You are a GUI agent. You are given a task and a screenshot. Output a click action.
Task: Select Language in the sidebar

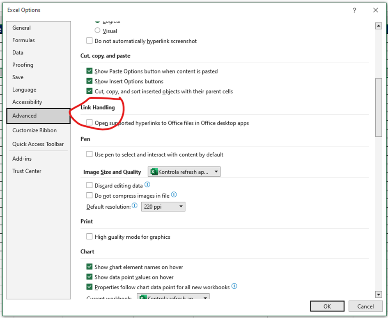pyautogui.click(x=38, y=90)
